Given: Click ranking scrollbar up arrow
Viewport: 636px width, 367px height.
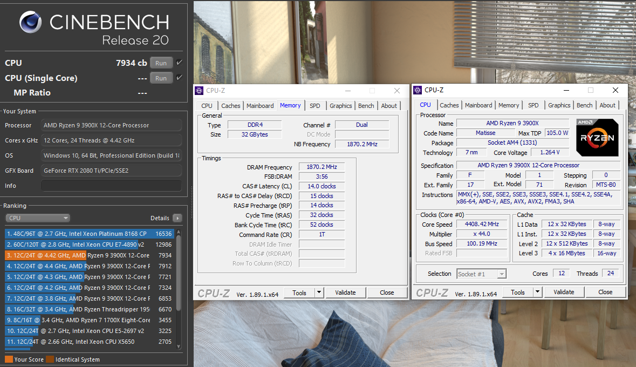Looking at the screenshot, I should [x=179, y=232].
